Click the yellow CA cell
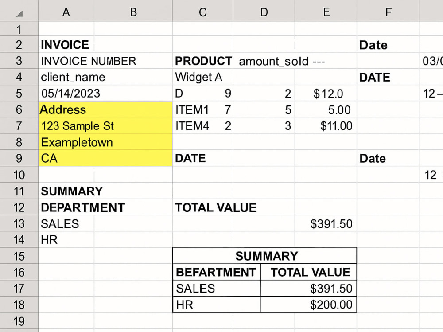443x332 pixels. [105, 158]
